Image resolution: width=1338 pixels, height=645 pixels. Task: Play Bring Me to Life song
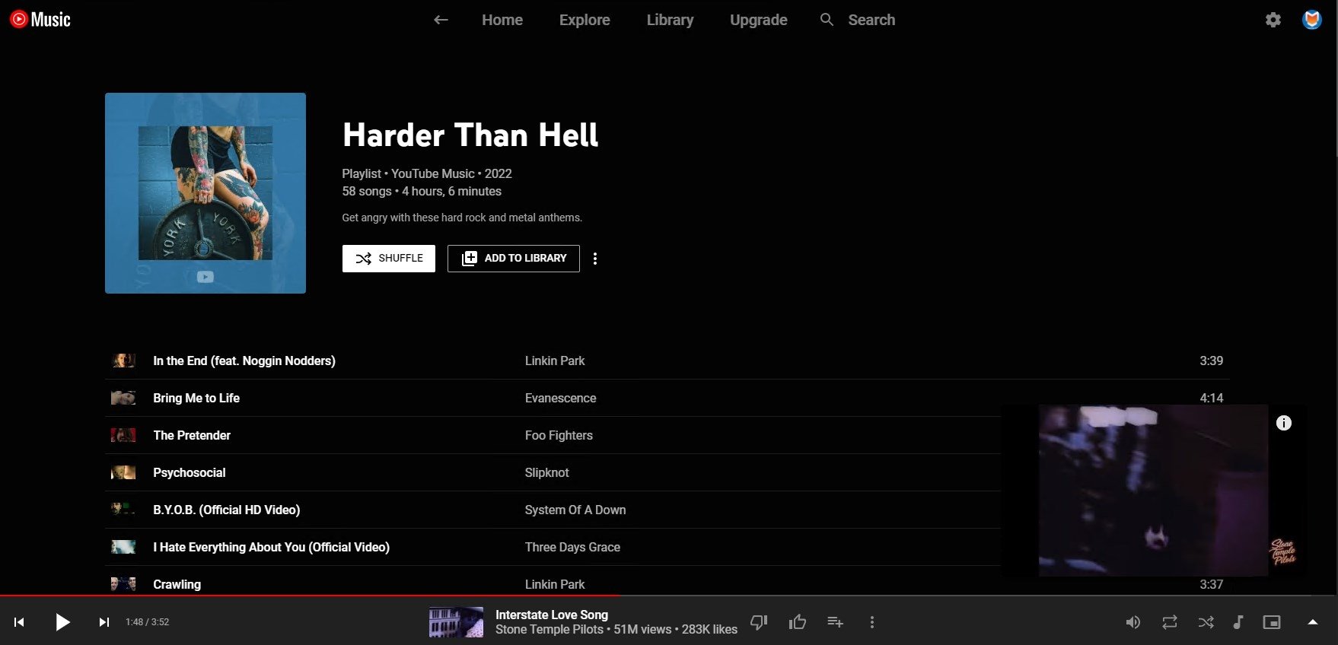196,398
